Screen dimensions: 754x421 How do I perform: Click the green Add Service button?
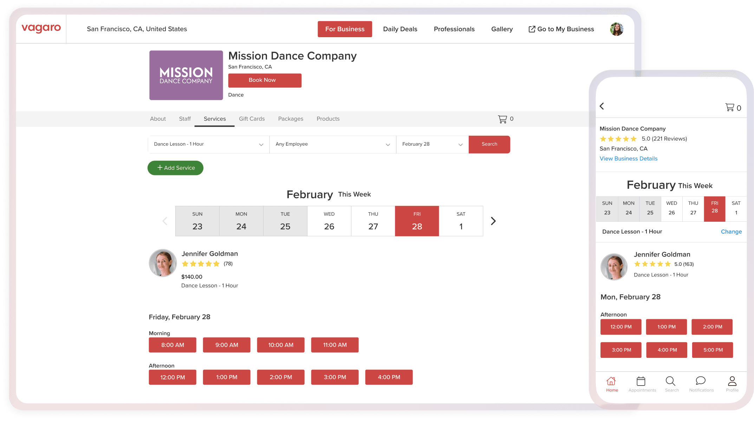pos(175,168)
